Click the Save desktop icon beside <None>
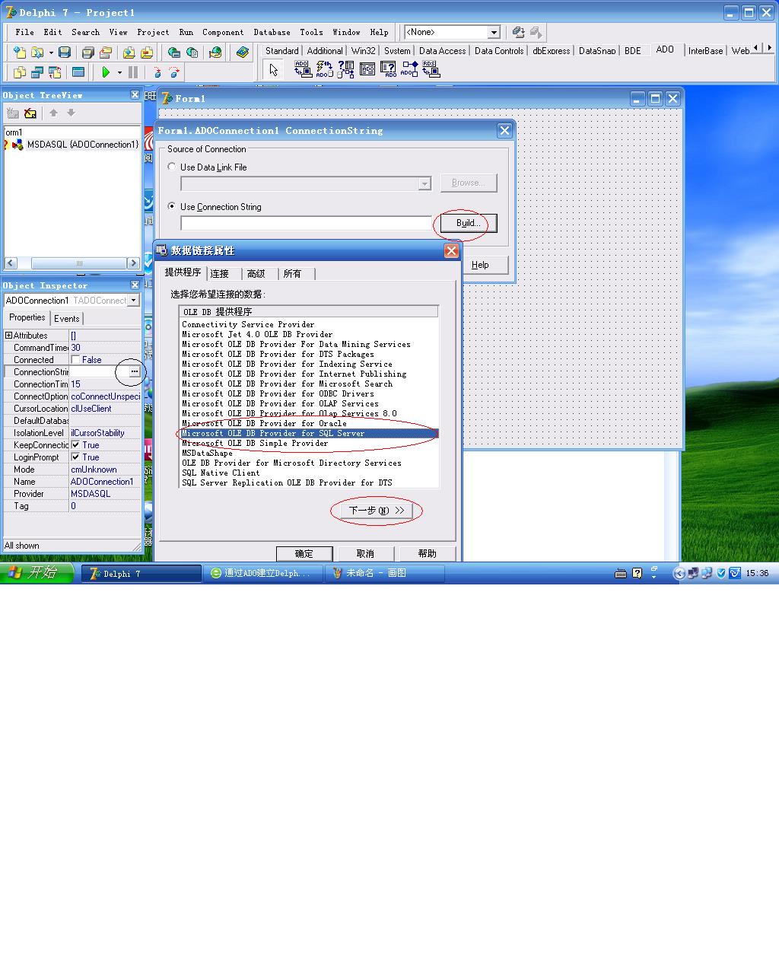 (518, 32)
